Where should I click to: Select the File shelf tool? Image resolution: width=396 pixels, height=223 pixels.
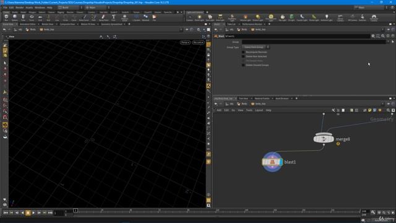pyautogui.click(x=154, y=17)
